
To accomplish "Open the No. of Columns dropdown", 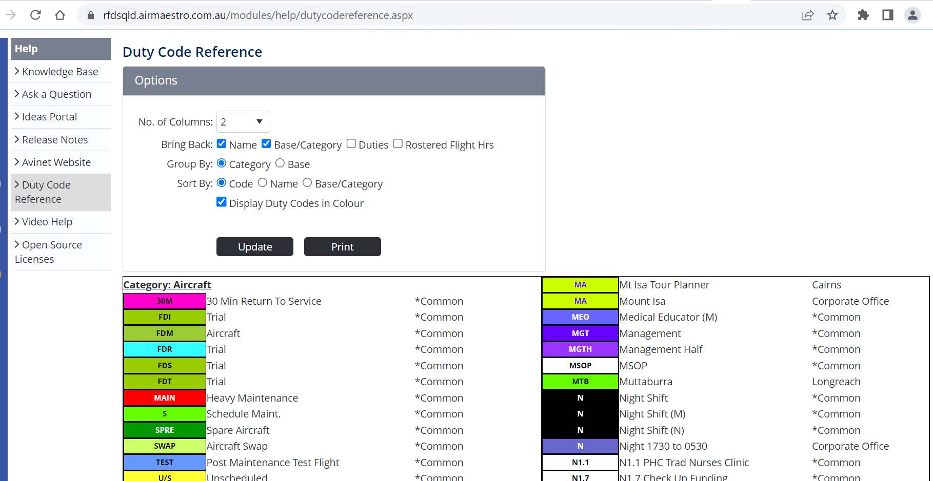I will coord(243,122).
